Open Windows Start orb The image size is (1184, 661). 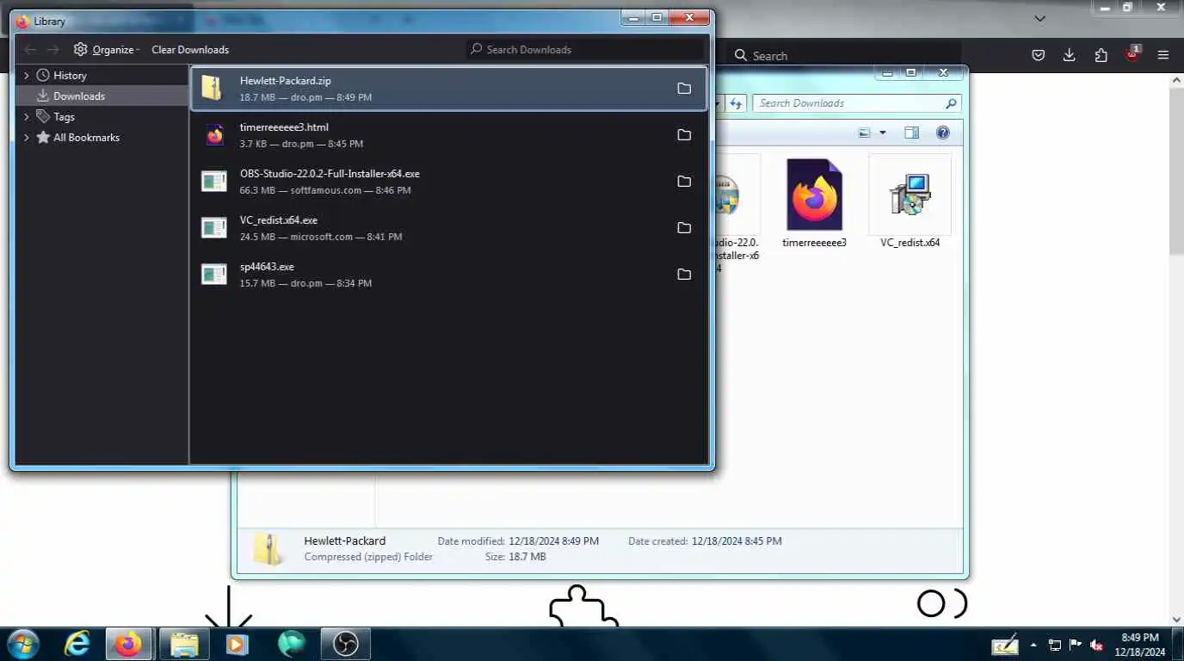tap(22, 644)
